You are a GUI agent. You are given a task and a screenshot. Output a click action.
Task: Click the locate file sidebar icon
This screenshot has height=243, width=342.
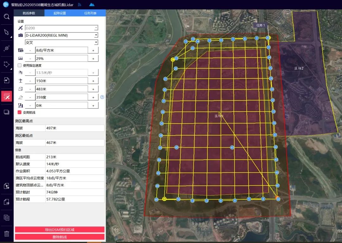(7, 186)
